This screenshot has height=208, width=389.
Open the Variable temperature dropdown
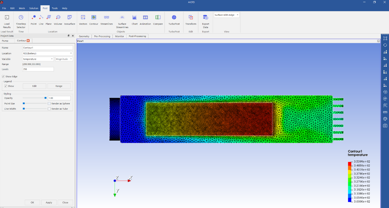(x=38, y=59)
